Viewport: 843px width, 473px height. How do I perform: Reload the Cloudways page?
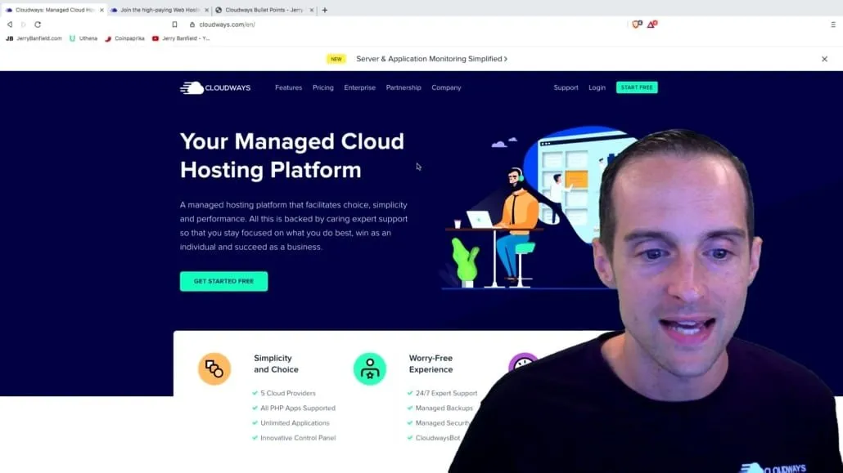[x=38, y=25]
